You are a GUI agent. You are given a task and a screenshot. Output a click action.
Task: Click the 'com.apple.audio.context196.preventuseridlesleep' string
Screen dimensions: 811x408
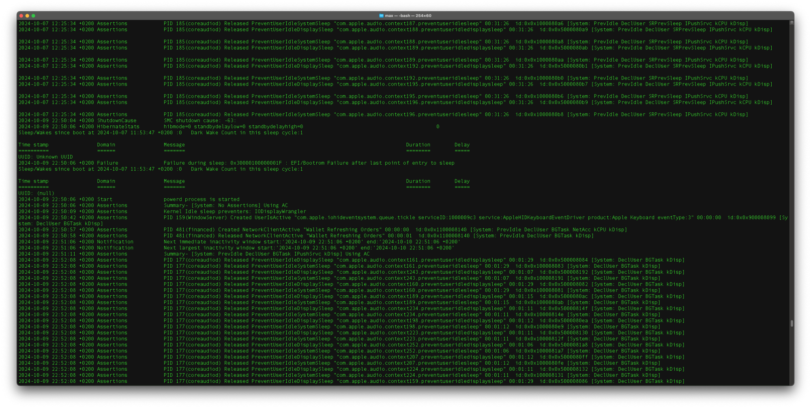point(408,115)
